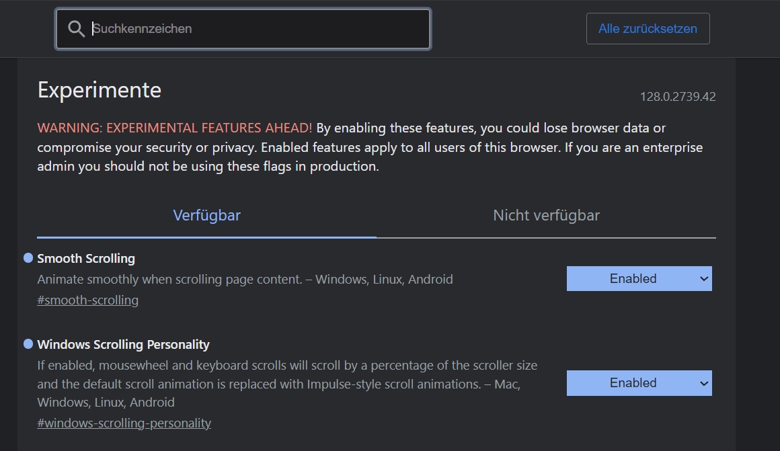Follow the #smooth-scrolling anchor link
Screen dimensions: 780x451
pyautogui.click(x=87, y=300)
